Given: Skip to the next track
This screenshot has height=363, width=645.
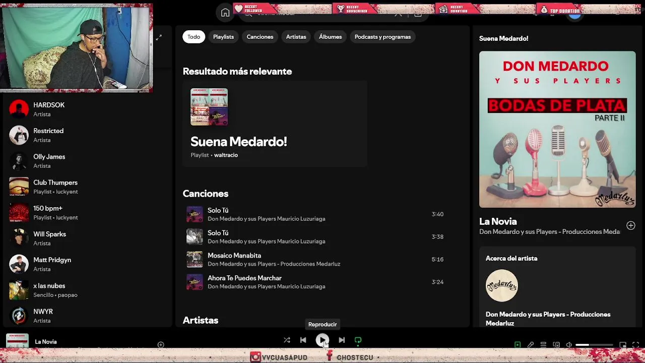Looking at the screenshot, I should [342, 340].
